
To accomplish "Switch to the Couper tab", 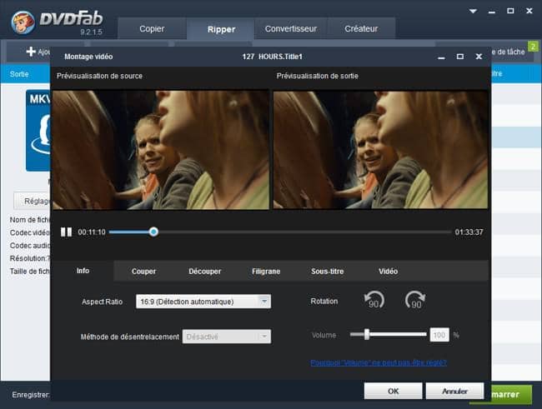I will pos(143,272).
